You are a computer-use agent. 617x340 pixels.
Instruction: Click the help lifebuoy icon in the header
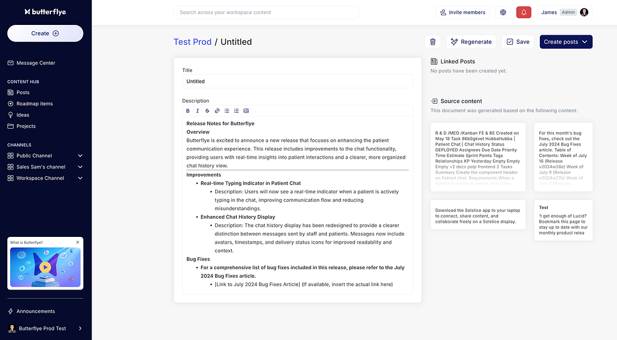click(503, 12)
